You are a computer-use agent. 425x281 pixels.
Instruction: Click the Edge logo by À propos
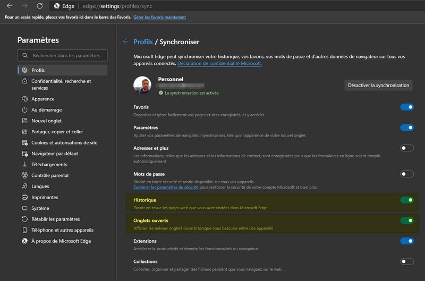[24, 241]
